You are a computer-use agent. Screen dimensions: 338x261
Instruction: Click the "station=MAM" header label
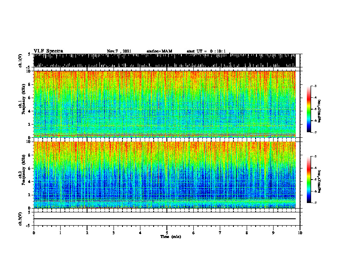point(159,51)
